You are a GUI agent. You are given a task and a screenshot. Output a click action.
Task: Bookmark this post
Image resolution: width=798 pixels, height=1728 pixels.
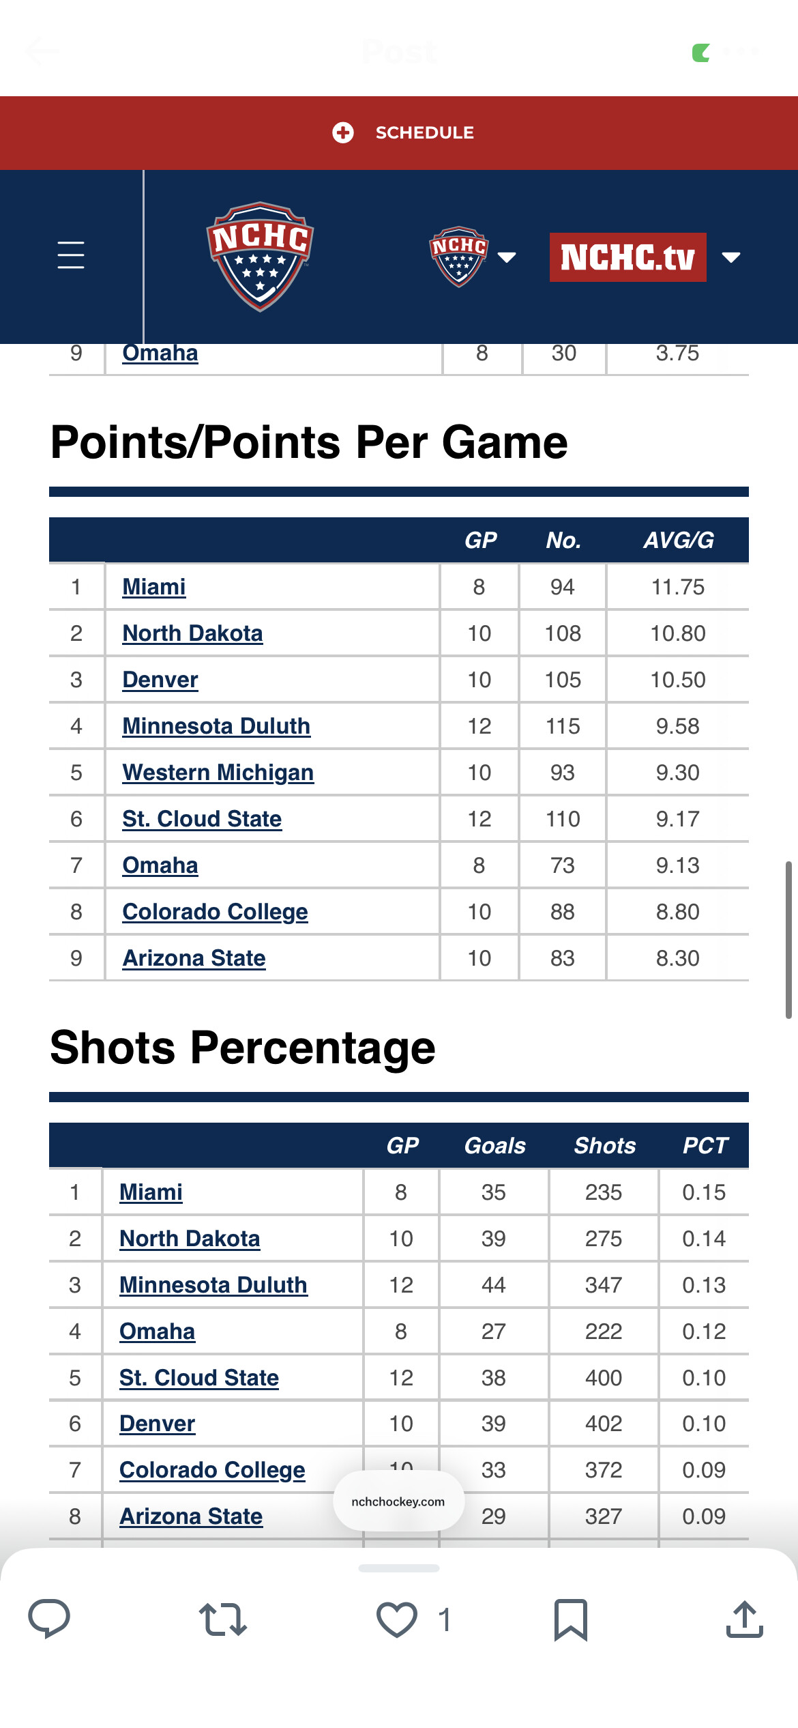(x=570, y=1619)
